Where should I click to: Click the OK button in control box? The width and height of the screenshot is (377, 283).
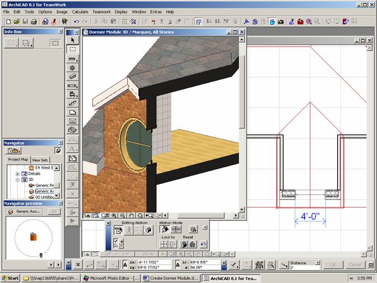coord(333,265)
